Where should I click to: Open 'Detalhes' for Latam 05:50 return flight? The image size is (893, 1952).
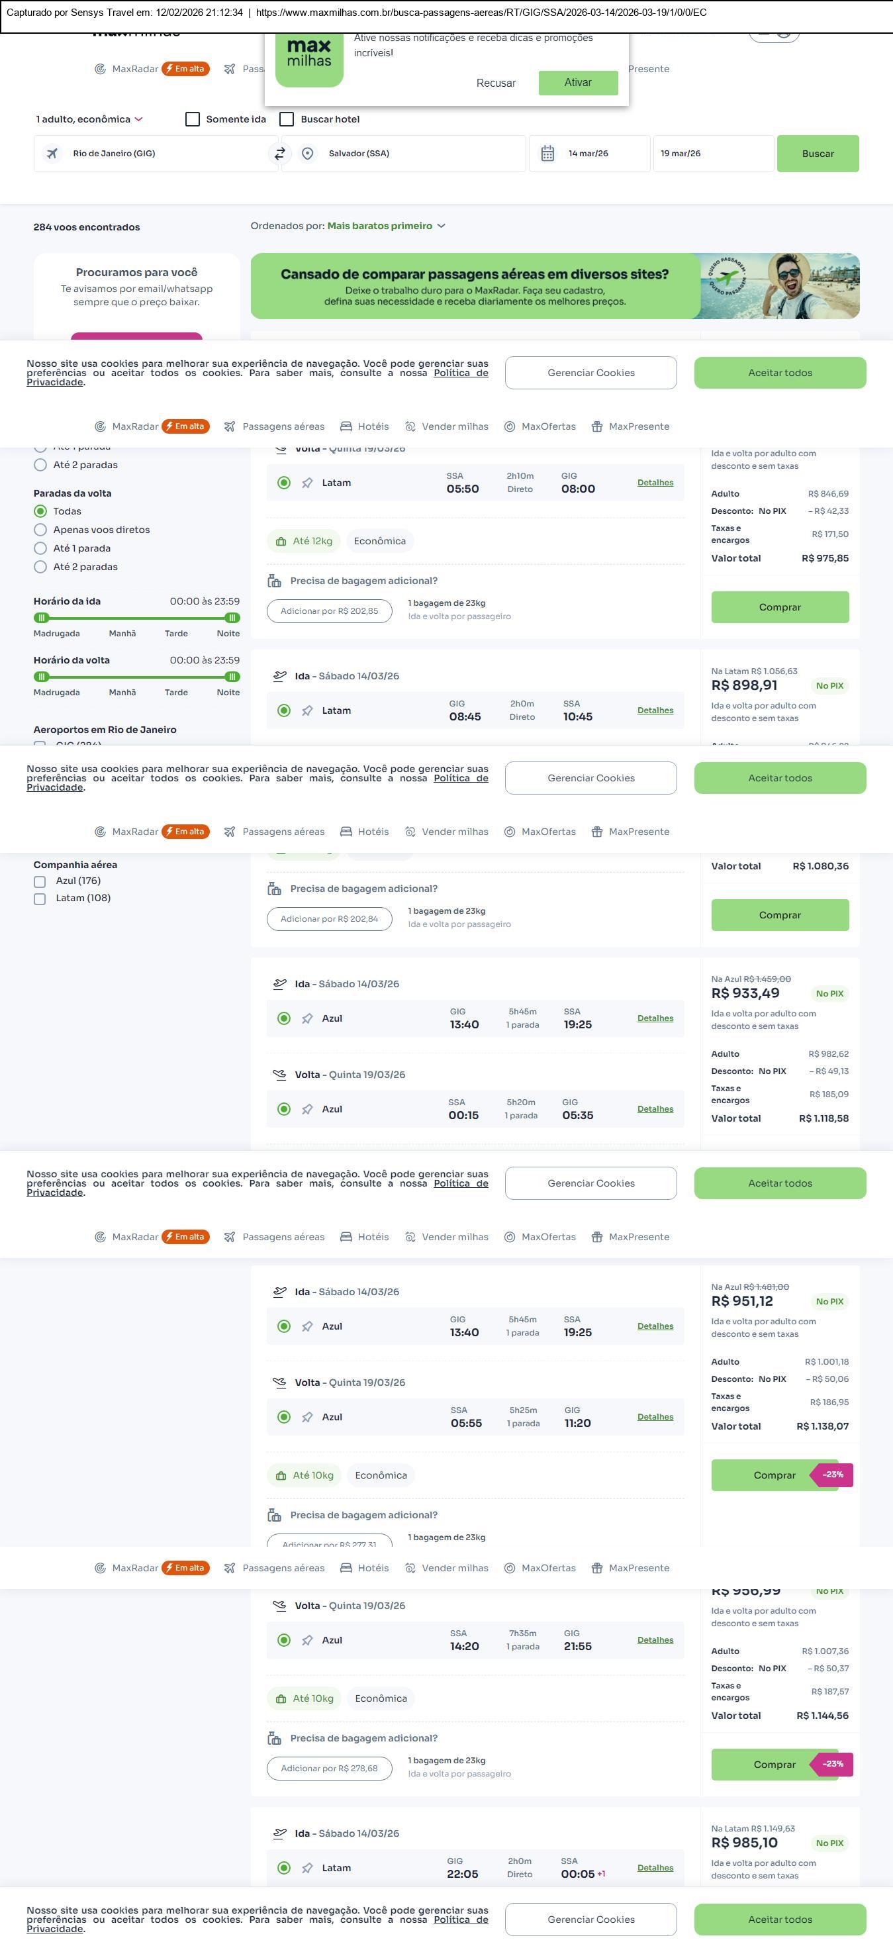tap(655, 483)
